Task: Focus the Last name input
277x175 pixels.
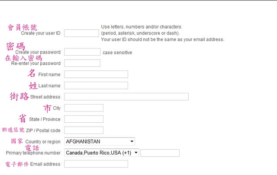Action: click(x=96, y=86)
